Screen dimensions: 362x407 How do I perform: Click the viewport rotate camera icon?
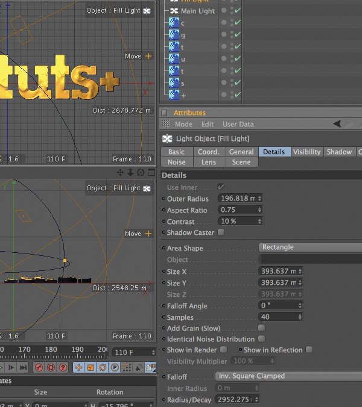point(141,172)
